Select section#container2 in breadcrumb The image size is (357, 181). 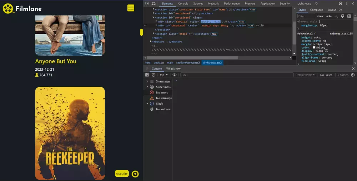(x=188, y=62)
